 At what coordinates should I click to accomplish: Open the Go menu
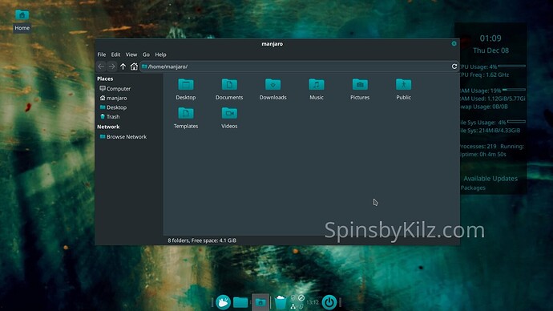[146, 55]
